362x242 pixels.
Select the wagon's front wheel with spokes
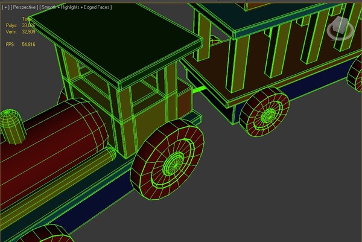point(264,112)
